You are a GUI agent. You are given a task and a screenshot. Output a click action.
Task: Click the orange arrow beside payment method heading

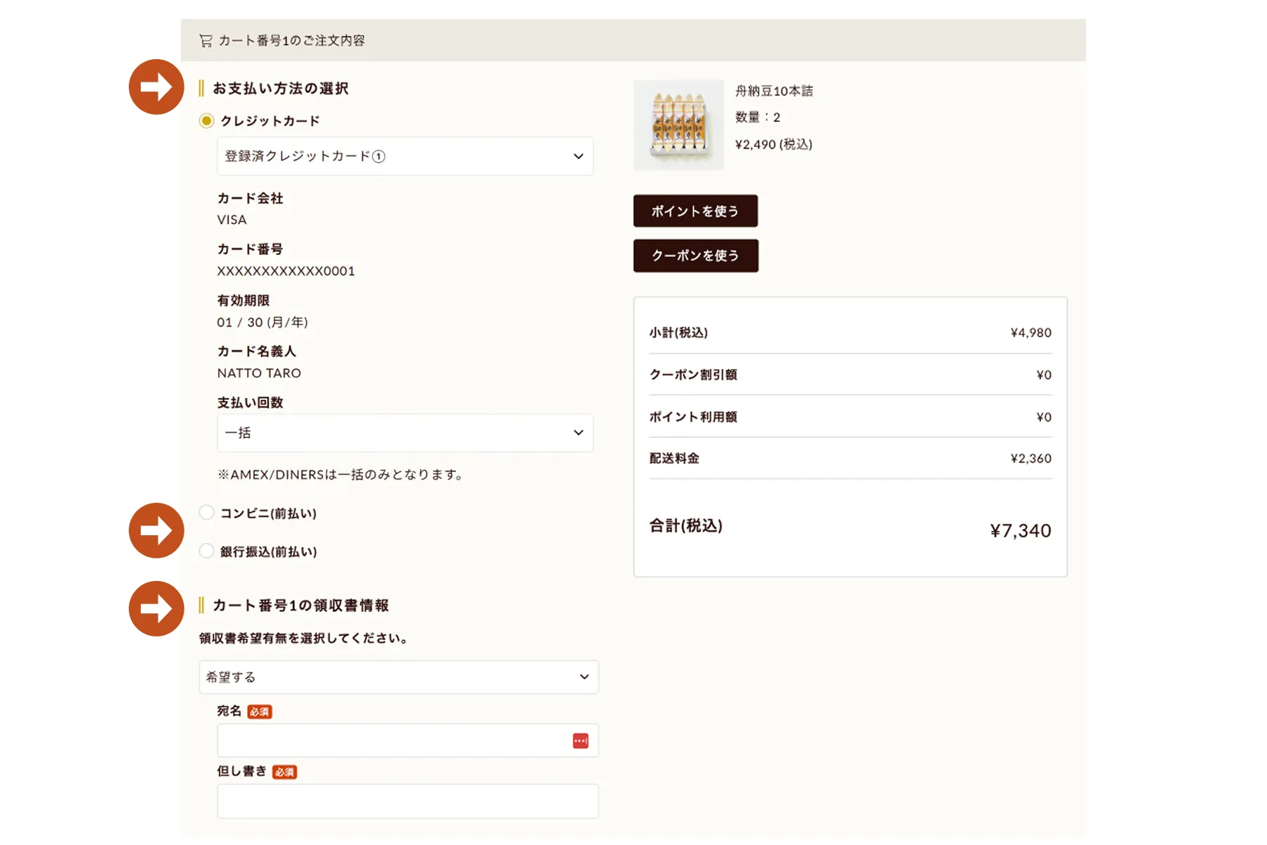pyautogui.click(x=156, y=87)
